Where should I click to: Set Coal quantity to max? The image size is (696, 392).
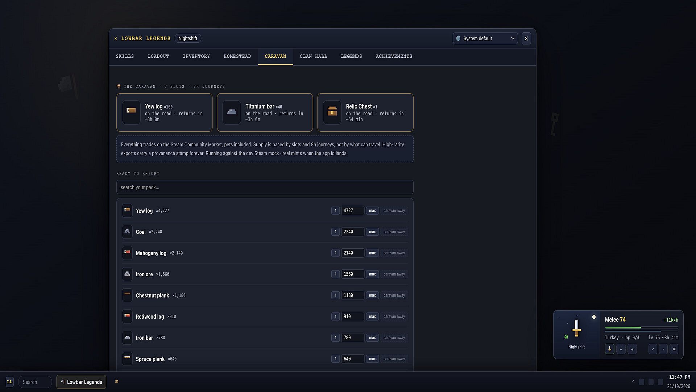(372, 232)
